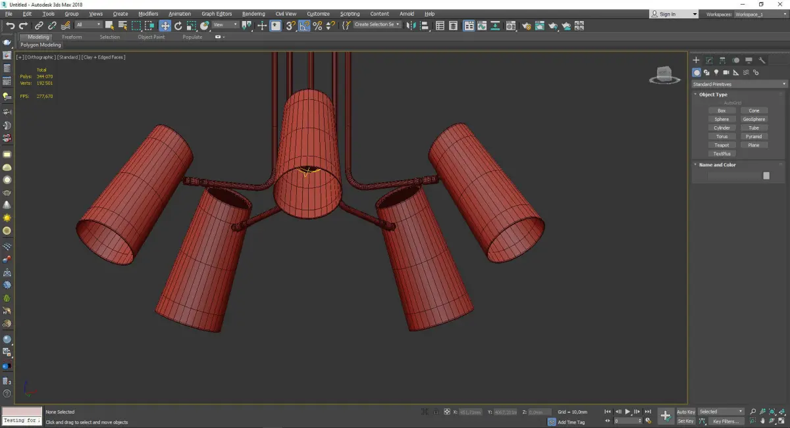Collapse the Object Type rollout
Image resolution: width=790 pixels, height=428 pixels.
tap(713, 95)
